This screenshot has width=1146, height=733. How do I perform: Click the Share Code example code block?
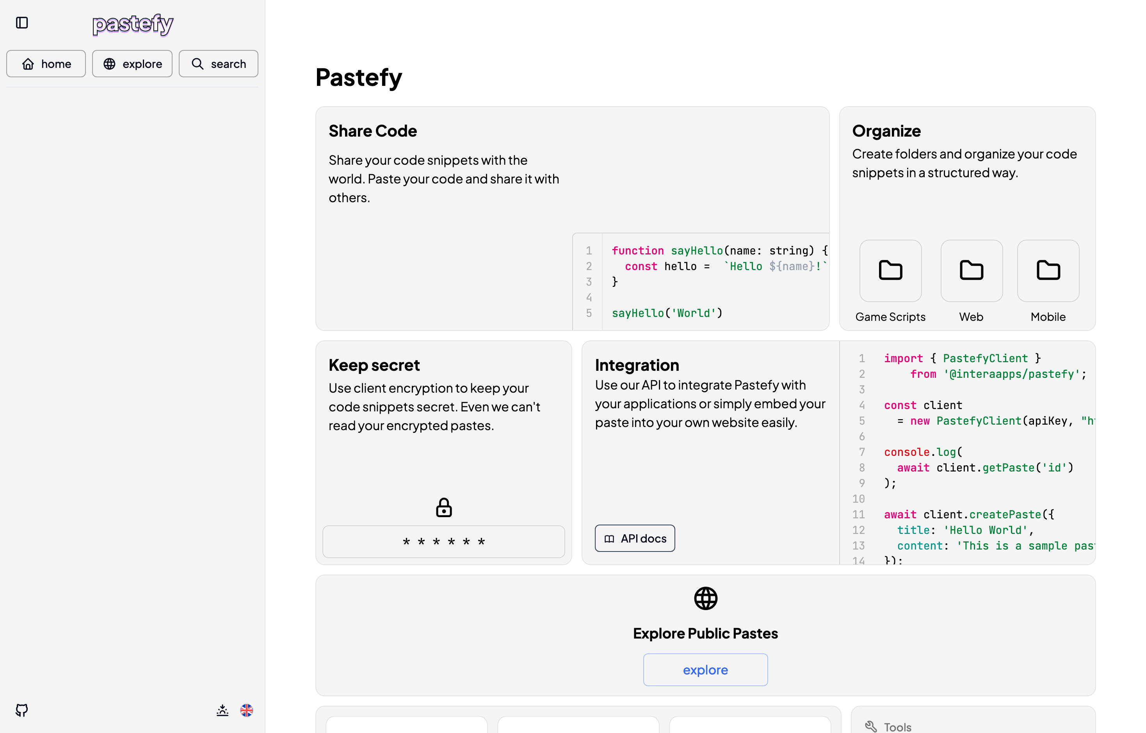[701, 282]
